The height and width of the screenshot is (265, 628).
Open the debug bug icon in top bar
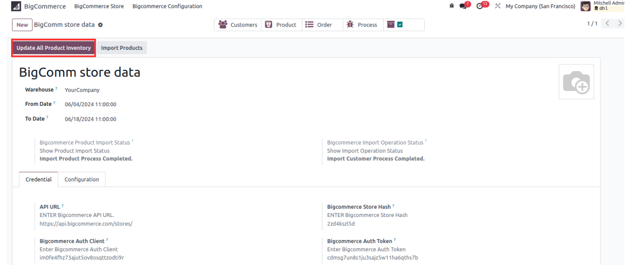[452, 6]
